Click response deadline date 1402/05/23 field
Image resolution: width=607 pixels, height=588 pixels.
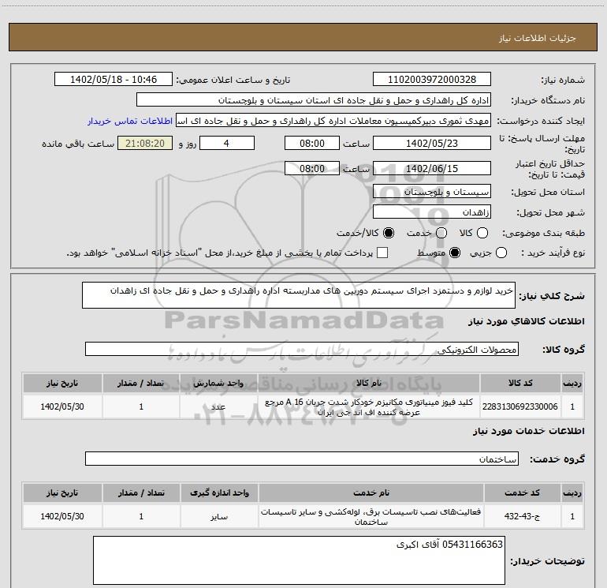click(x=432, y=144)
